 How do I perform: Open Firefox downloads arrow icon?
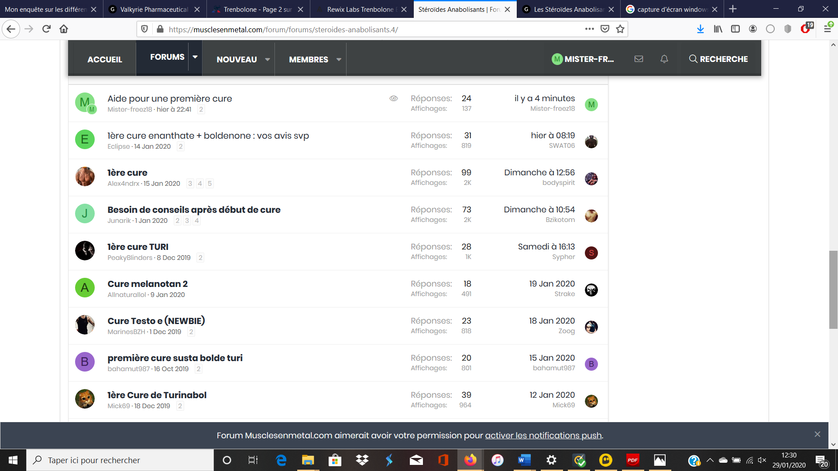click(x=700, y=29)
